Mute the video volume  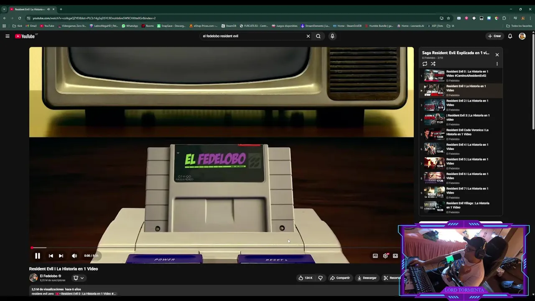[x=74, y=256]
